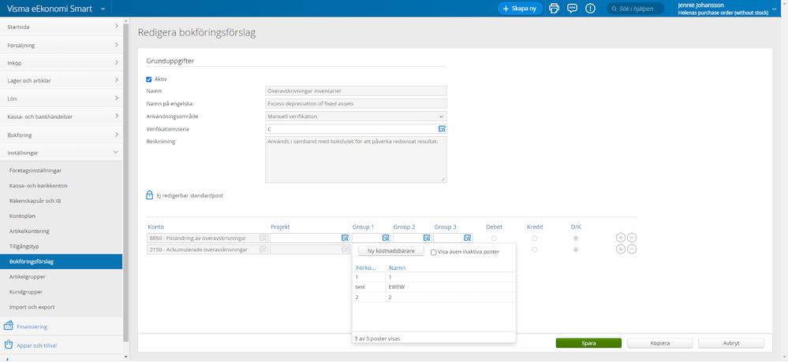Click the green Spara button

(x=588, y=343)
